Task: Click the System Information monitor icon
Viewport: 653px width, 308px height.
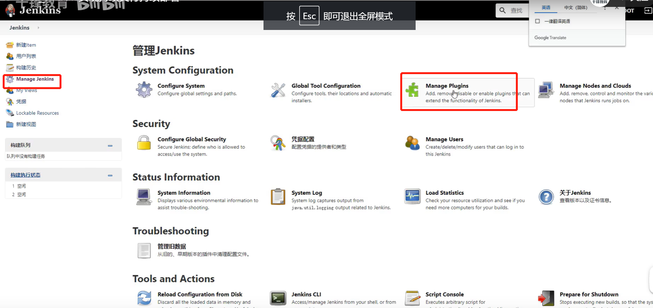Action: point(144,197)
